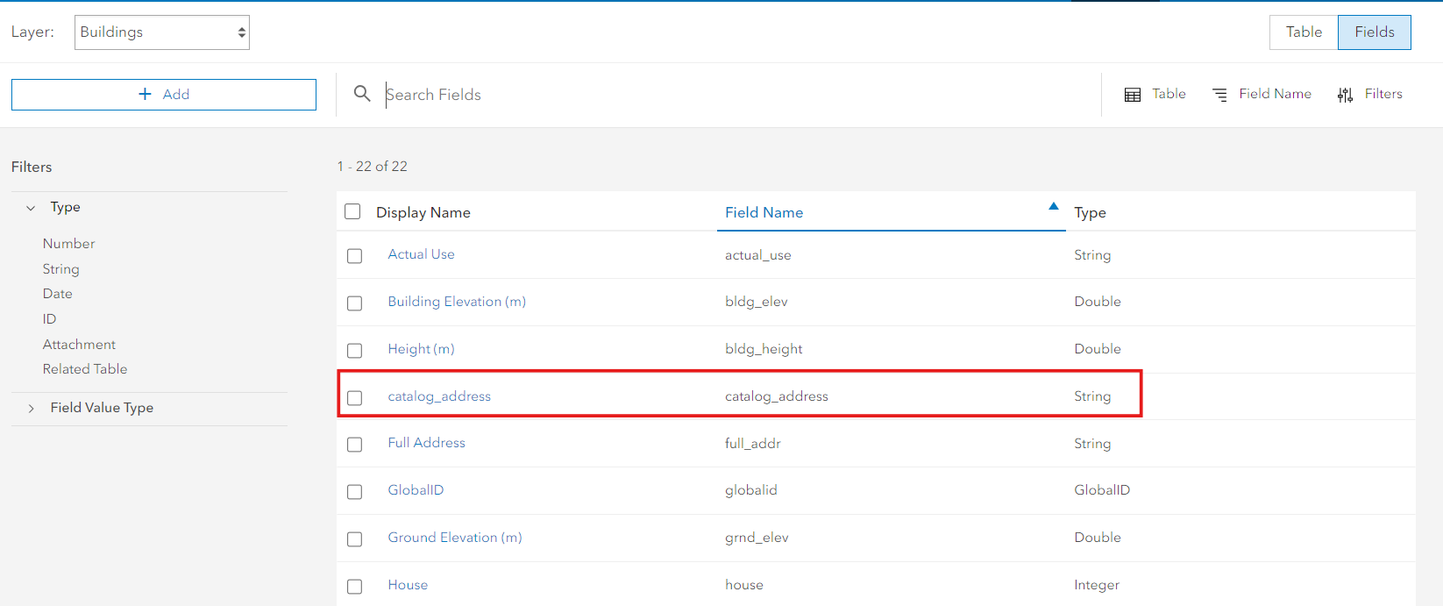The height and width of the screenshot is (606, 1443).
Task: Check the House row checkbox
Action: 354,587
